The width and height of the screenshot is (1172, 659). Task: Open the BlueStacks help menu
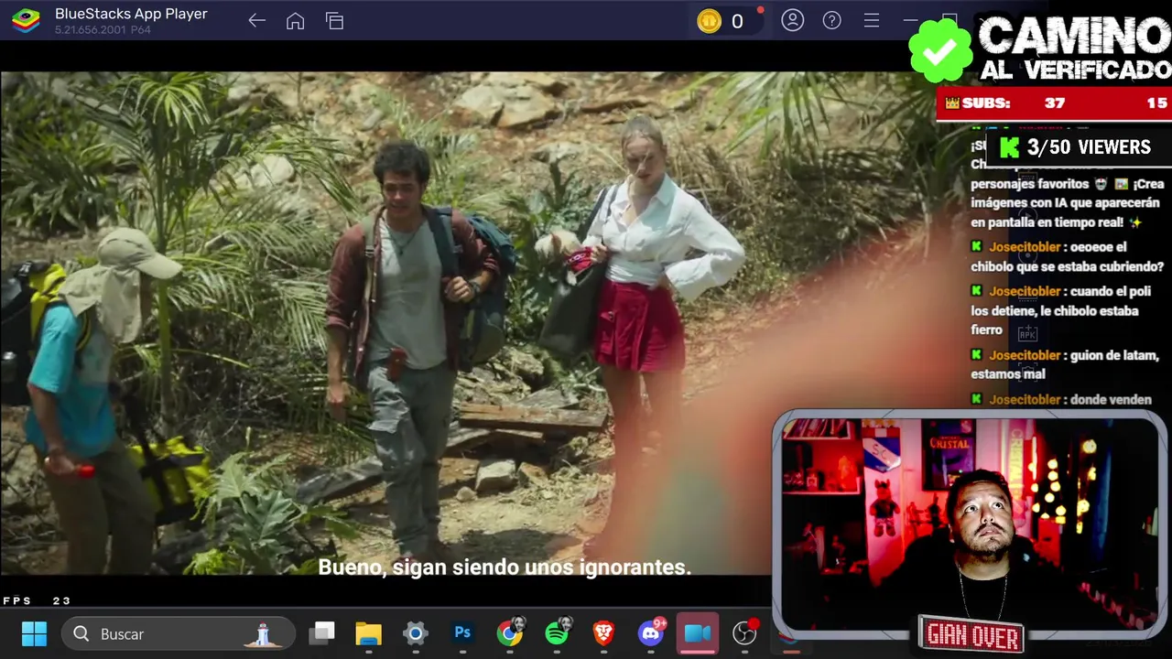[831, 20]
